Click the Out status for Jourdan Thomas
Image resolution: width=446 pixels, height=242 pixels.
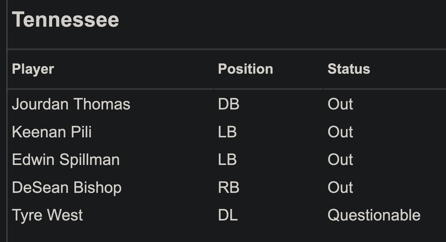click(x=340, y=104)
